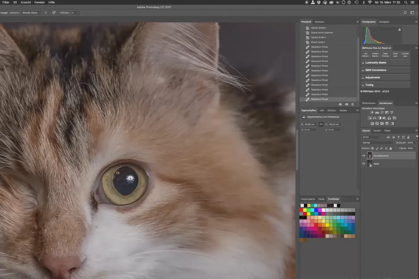The width and height of the screenshot is (419, 279).
Task: Add a Curves adjustment icon
Action: coord(382,112)
